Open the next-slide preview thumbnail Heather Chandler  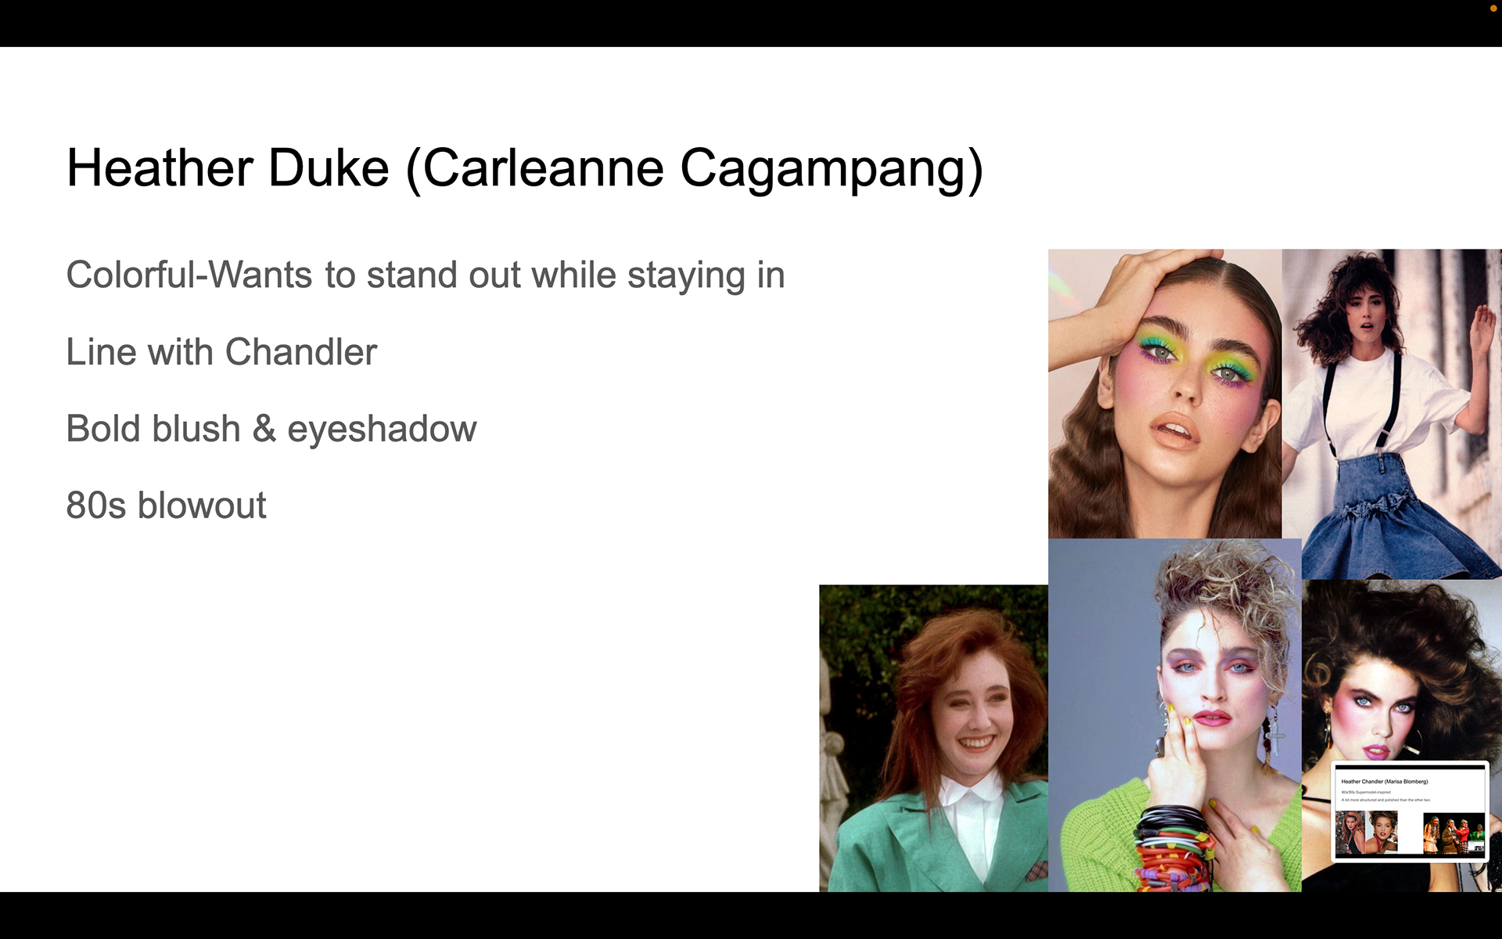tap(1410, 811)
